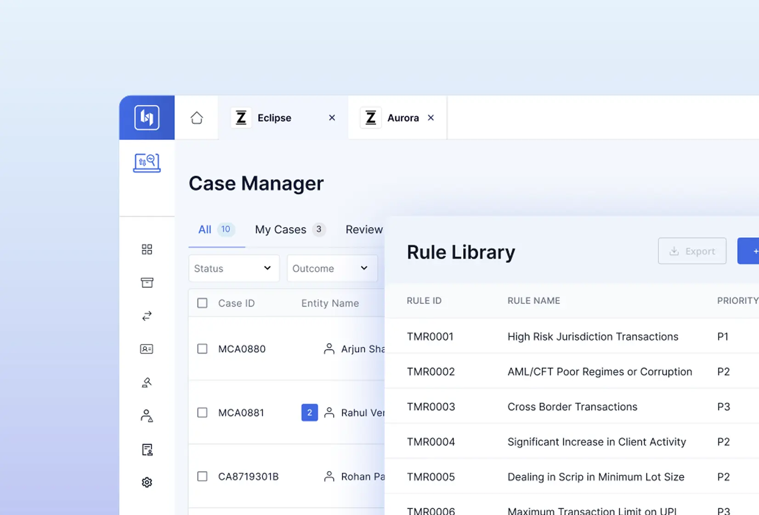This screenshot has width=759, height=515.
Task: Expand the Status filter dropdown
Action: (x=234, y=269)
